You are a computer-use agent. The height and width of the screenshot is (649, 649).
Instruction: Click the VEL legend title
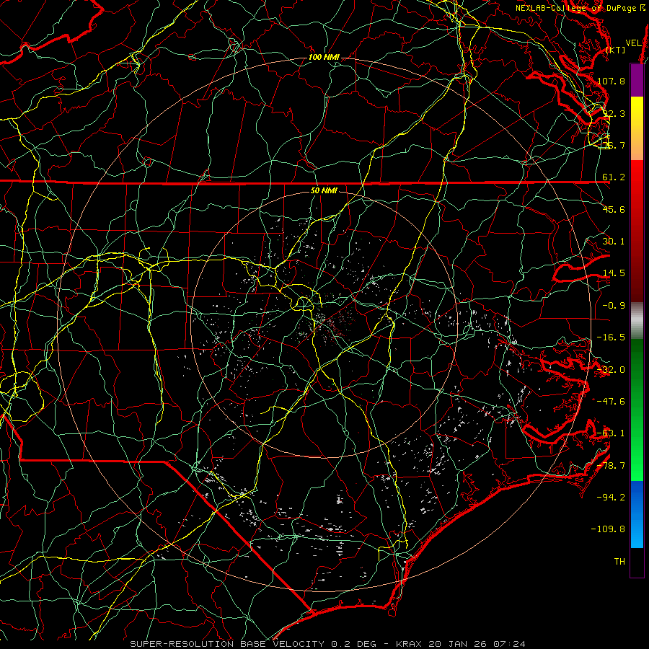point(632,43)
